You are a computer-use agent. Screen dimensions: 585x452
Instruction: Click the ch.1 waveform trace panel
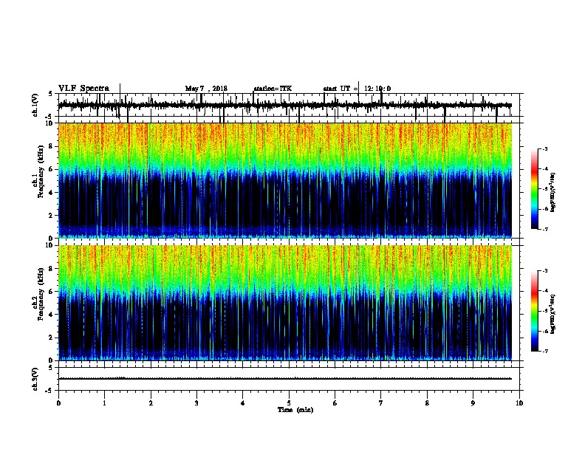point(289,105)
